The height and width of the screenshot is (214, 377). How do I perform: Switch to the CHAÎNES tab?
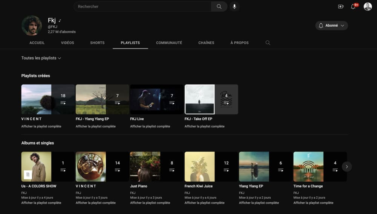click(x=206, y=43)
